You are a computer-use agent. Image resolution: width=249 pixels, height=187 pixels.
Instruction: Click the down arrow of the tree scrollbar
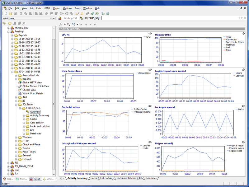coord(54,175)
